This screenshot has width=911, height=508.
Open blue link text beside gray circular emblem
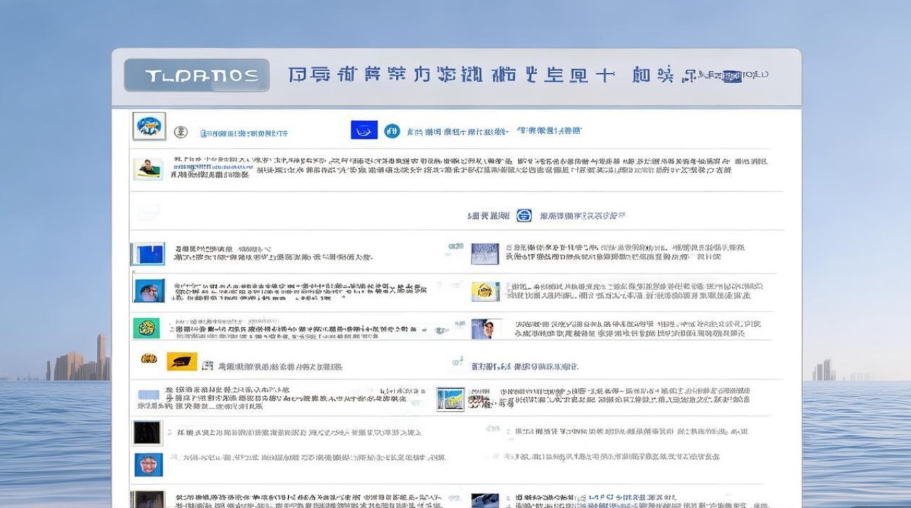pyautogui.click(x=243, y=133)
